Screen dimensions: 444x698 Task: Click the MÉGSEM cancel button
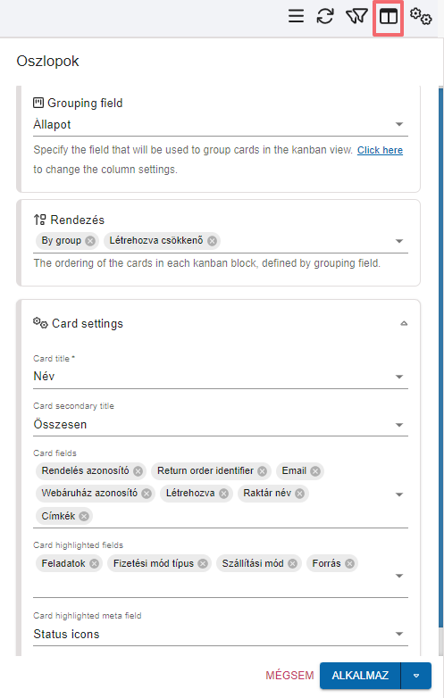click(290, 676)
